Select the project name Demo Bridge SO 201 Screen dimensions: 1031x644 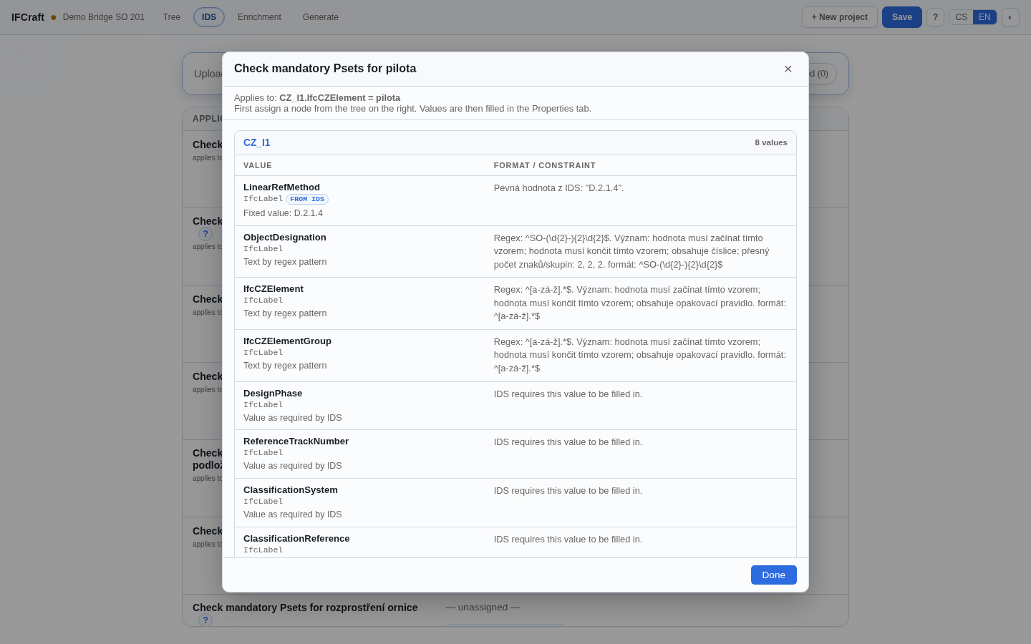[104, 17]
